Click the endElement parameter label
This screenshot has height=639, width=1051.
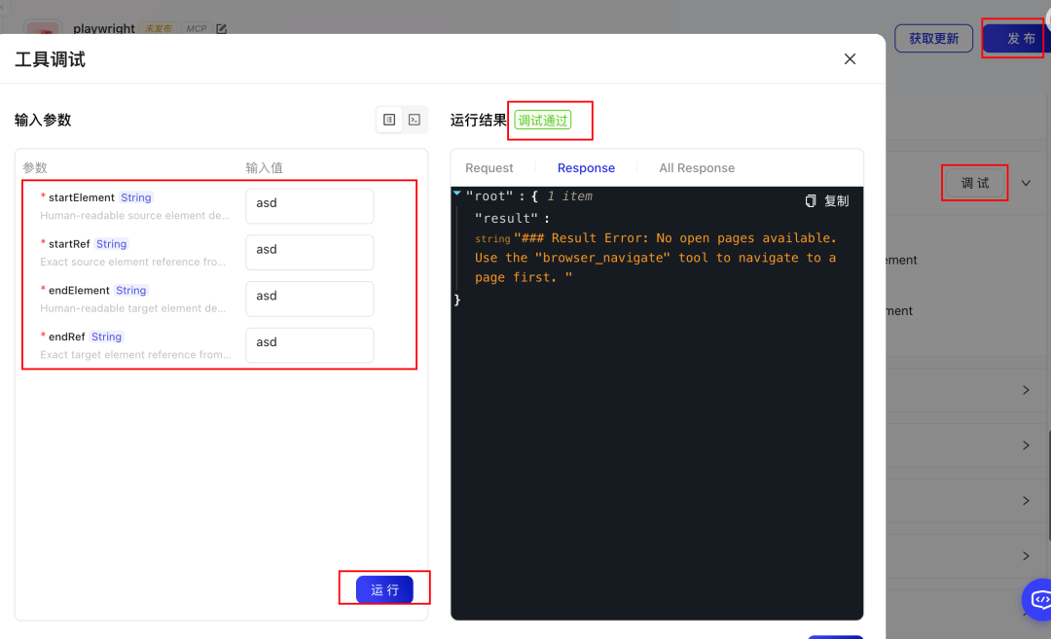coord(79,290)
